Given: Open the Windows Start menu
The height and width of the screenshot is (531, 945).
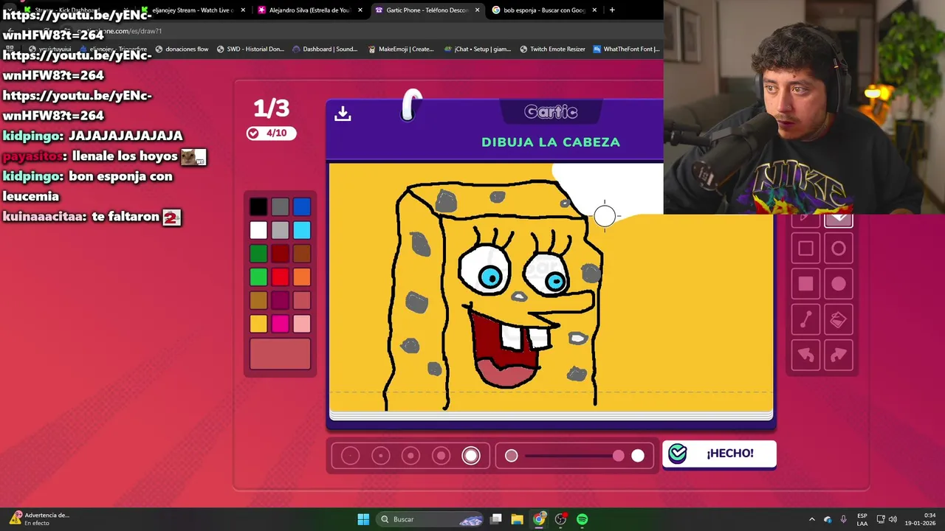Looking at the screenshot, I should click(x=363, y=519).
